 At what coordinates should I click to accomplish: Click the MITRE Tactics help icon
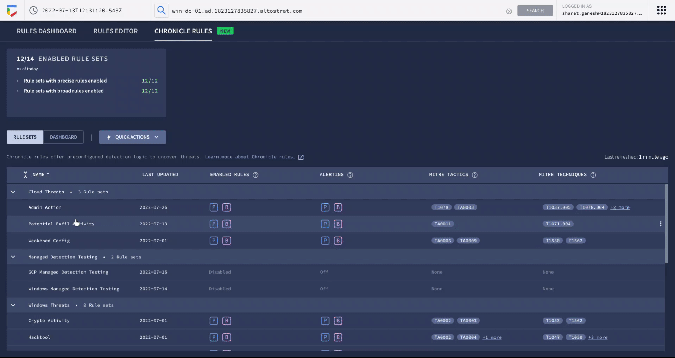[x=475, y=175]
